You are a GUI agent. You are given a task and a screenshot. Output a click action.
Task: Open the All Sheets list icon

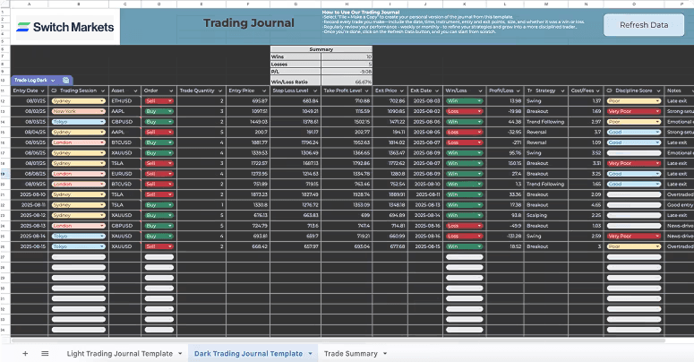(45, 354)
